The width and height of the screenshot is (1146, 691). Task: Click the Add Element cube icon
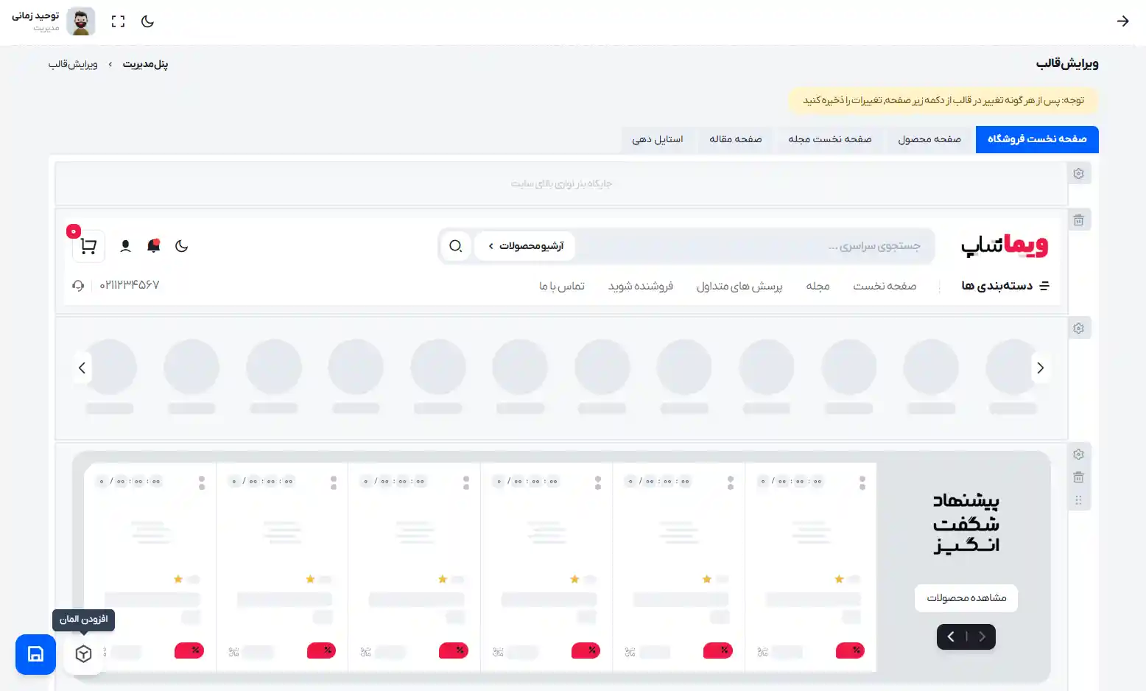pos(83,654)
